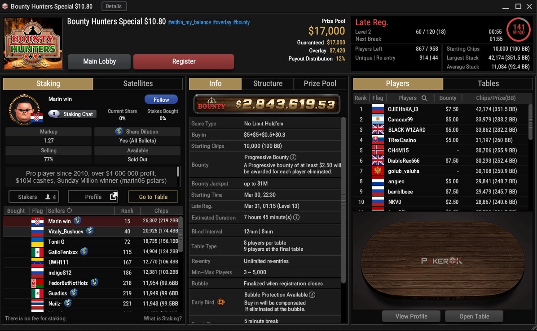
Task: Click the Bubble Protection info icon
Action: point(312,294)
